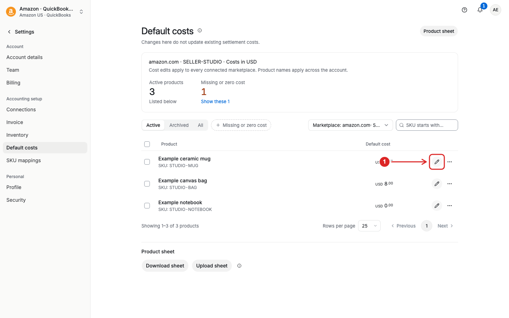Open more options for Example ceramic mug
Screen dimensions: 509x318
450,162
